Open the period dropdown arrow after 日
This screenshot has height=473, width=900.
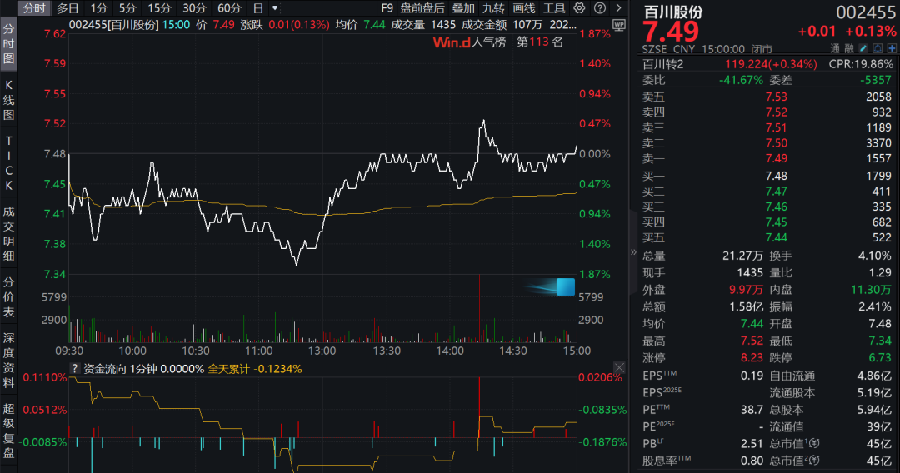(x=275, y=8)
